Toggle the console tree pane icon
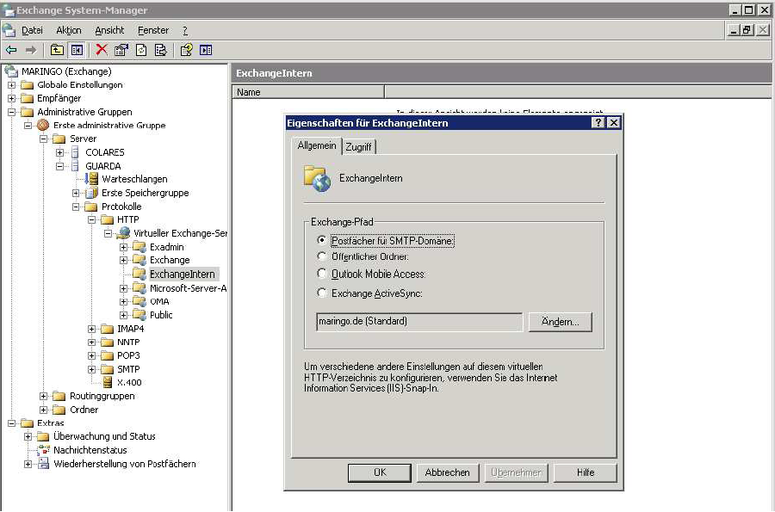 tap(77, 50)
